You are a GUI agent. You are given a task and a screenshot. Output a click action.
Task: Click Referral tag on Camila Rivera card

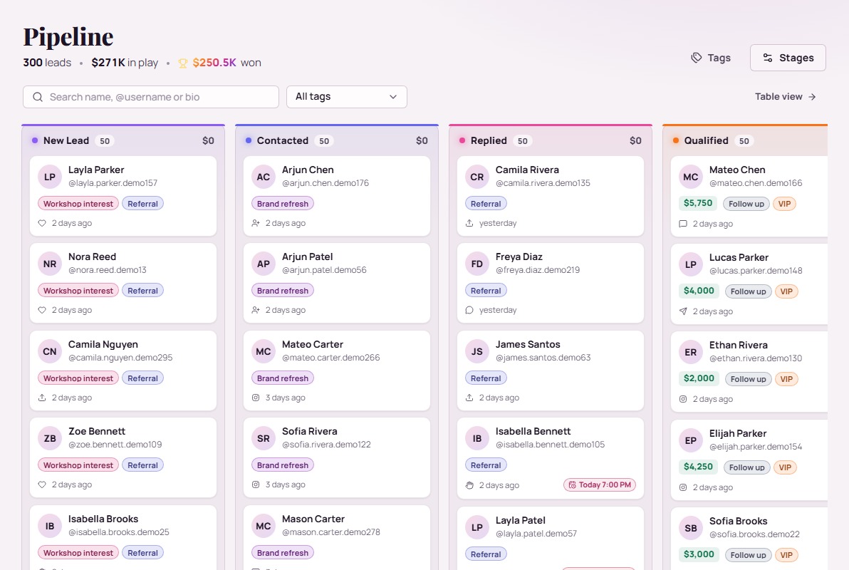[x=486, y=204]
